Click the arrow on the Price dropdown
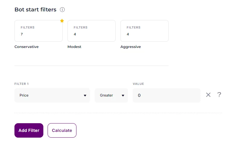Screen dimensions: 233x146 pyautogui.click(x=85, y=96)
